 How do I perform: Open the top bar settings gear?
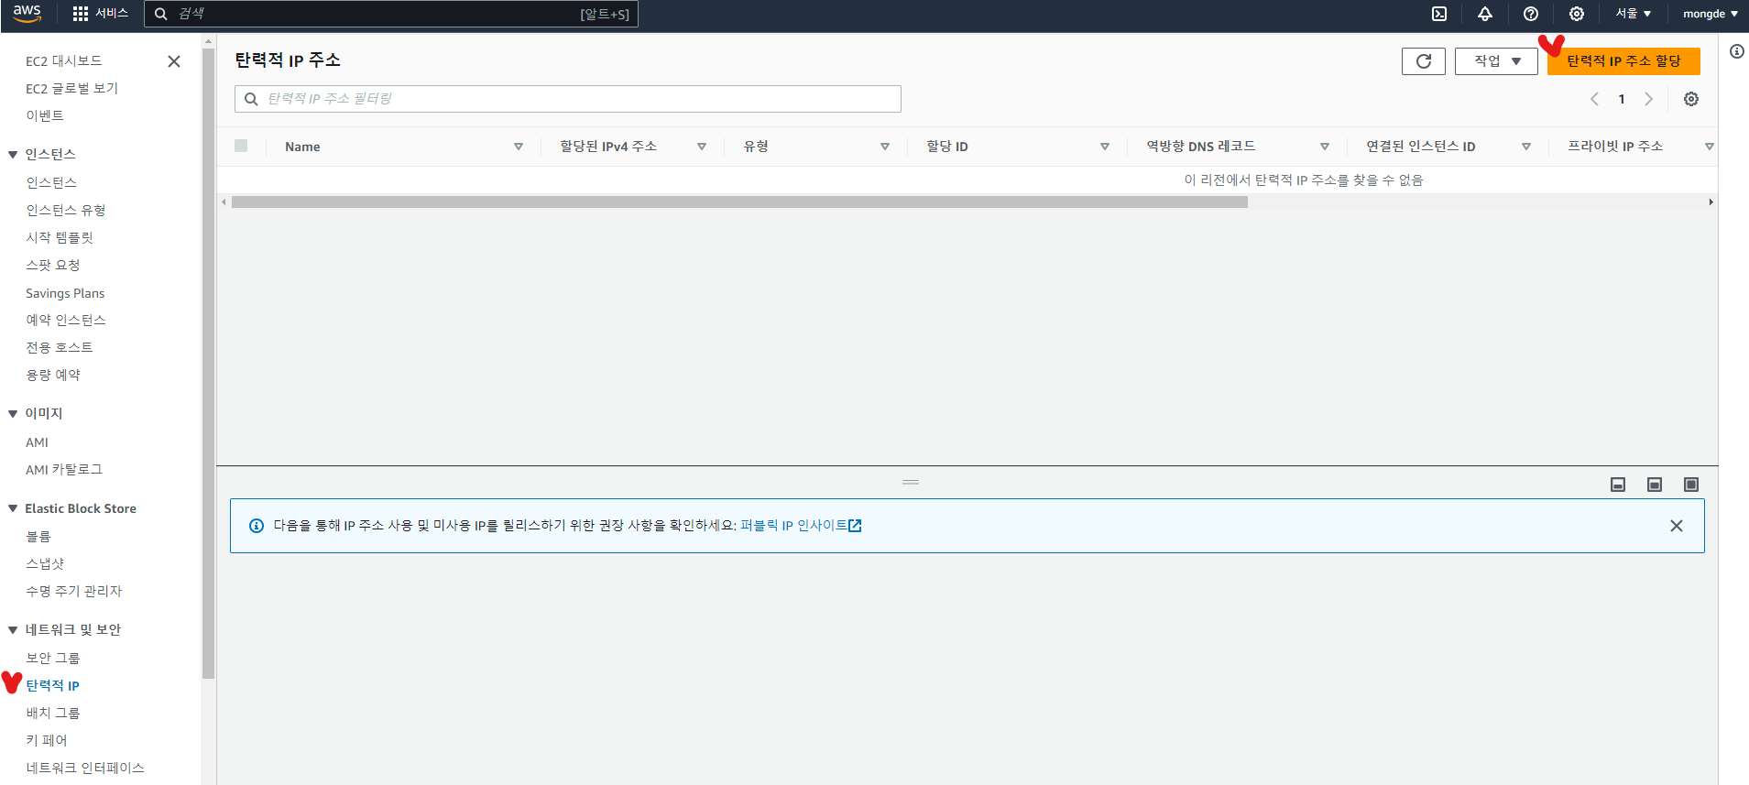pyautogui.click(x=1577, y=14)
